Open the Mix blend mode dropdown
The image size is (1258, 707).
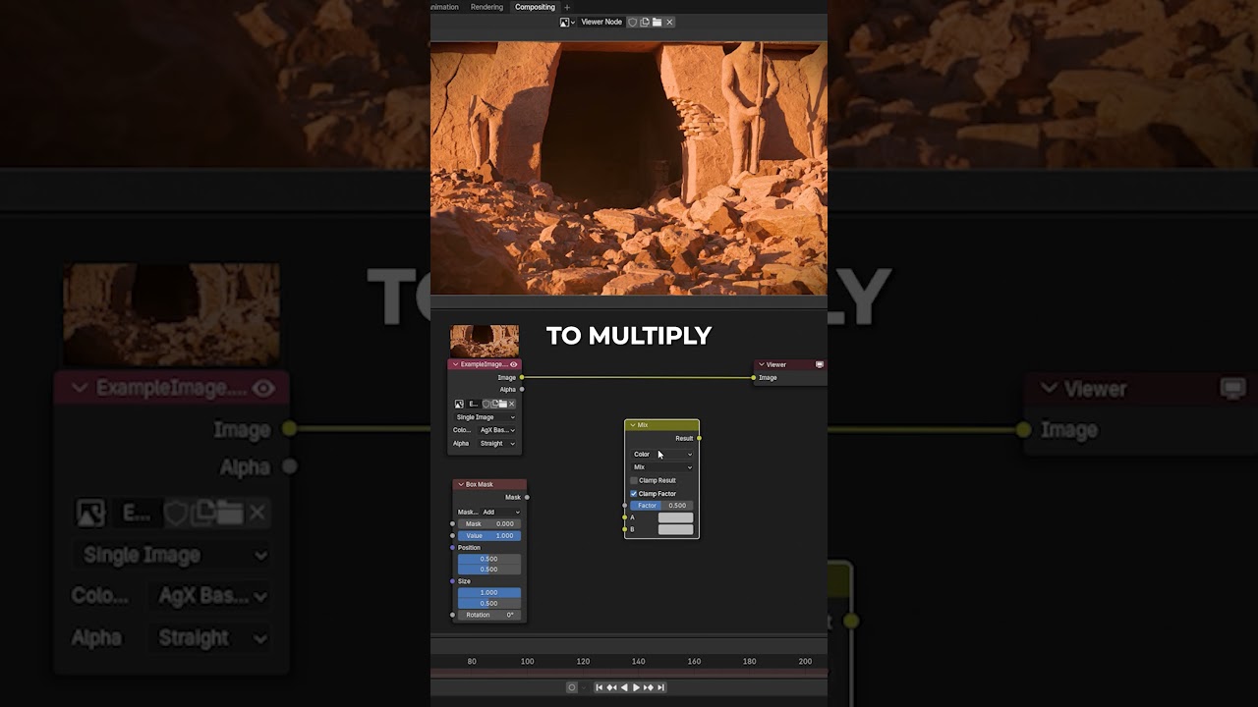[662, 467]
